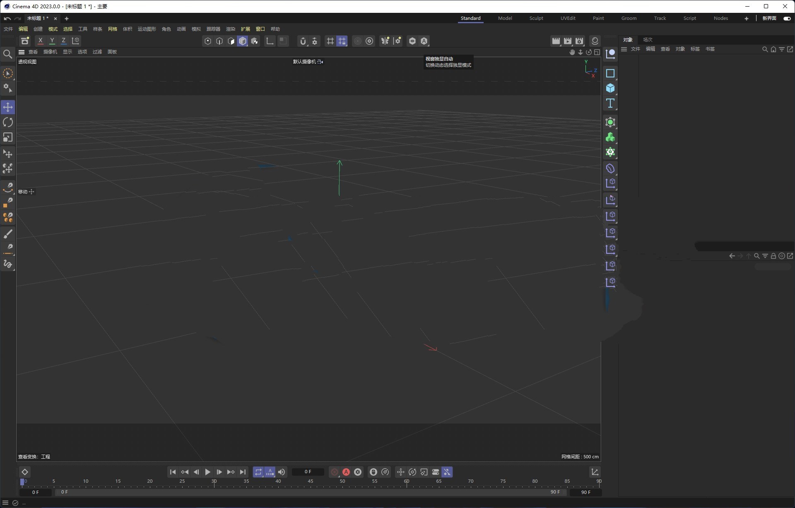Open the 文件 menu
Viewport: 795px width, 508px height.
pyautogui.click(x=8, y=29)
